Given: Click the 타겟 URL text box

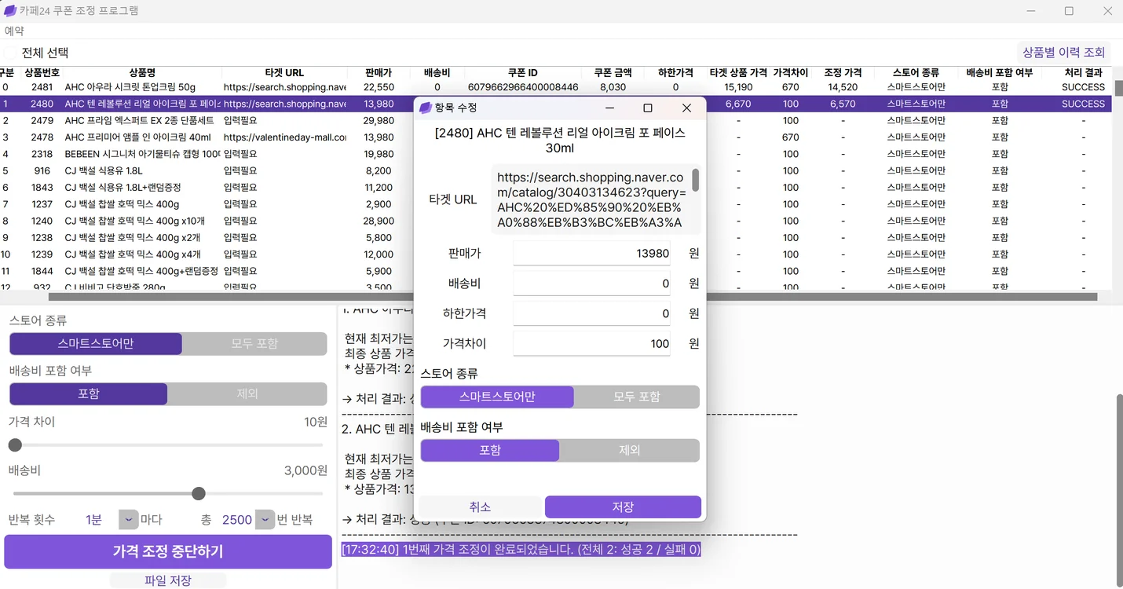Looking at the screenshot, I should coord(591,199).
